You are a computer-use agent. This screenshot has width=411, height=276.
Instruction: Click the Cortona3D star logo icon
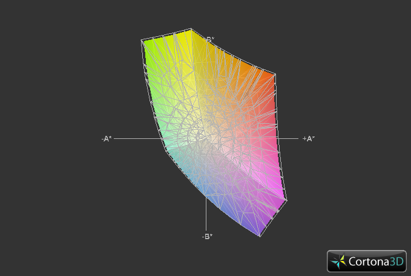click(340, 261)
